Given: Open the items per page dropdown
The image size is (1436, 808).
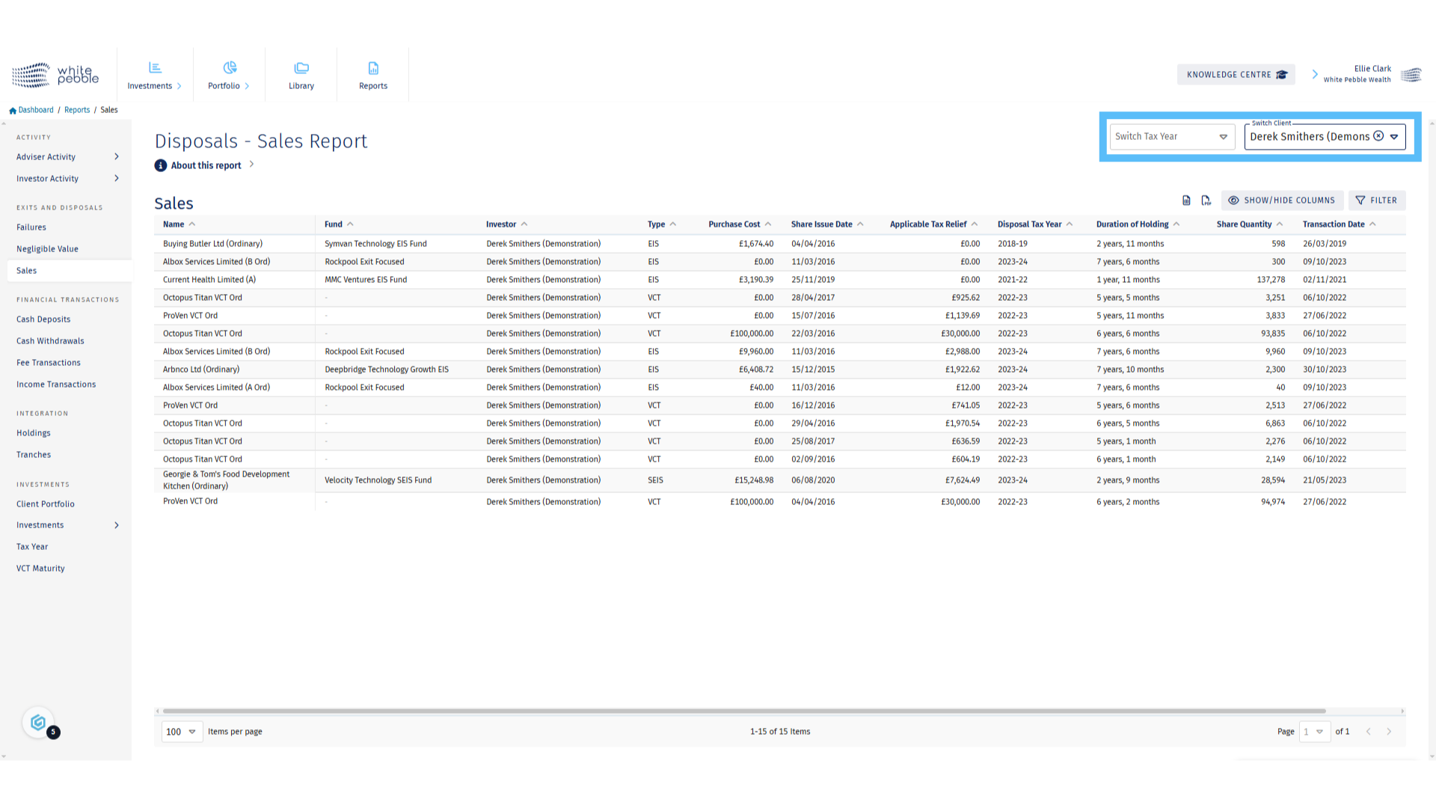Looking at the screenshot, I should point(182,732).
